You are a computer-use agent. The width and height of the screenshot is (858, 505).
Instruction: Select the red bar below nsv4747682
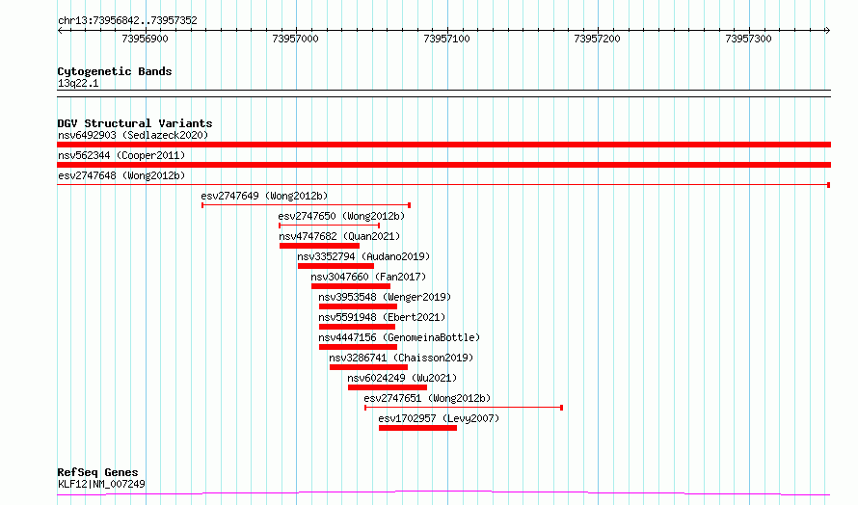pos(319,246)
